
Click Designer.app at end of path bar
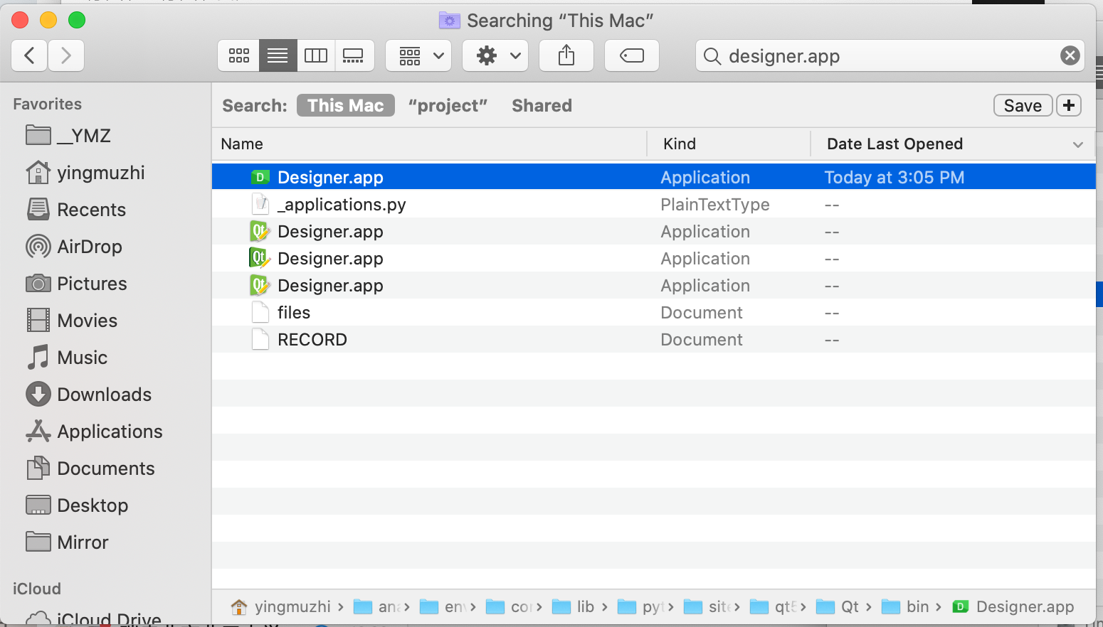point(1013,606)
